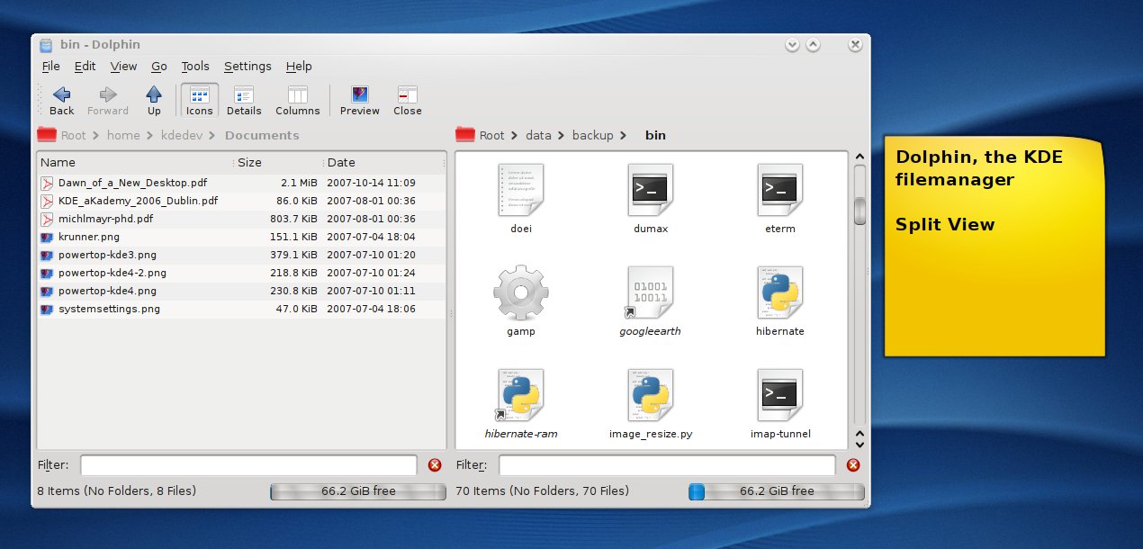
Task: Click image icon of krunner.png
Action: (48, 237)
